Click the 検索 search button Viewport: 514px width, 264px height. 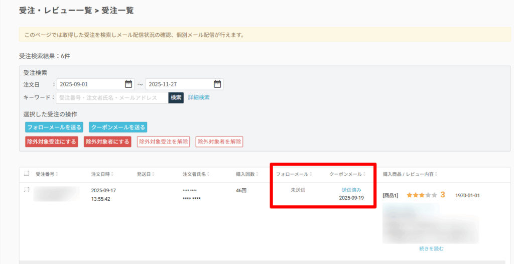(x=176, y=97)
